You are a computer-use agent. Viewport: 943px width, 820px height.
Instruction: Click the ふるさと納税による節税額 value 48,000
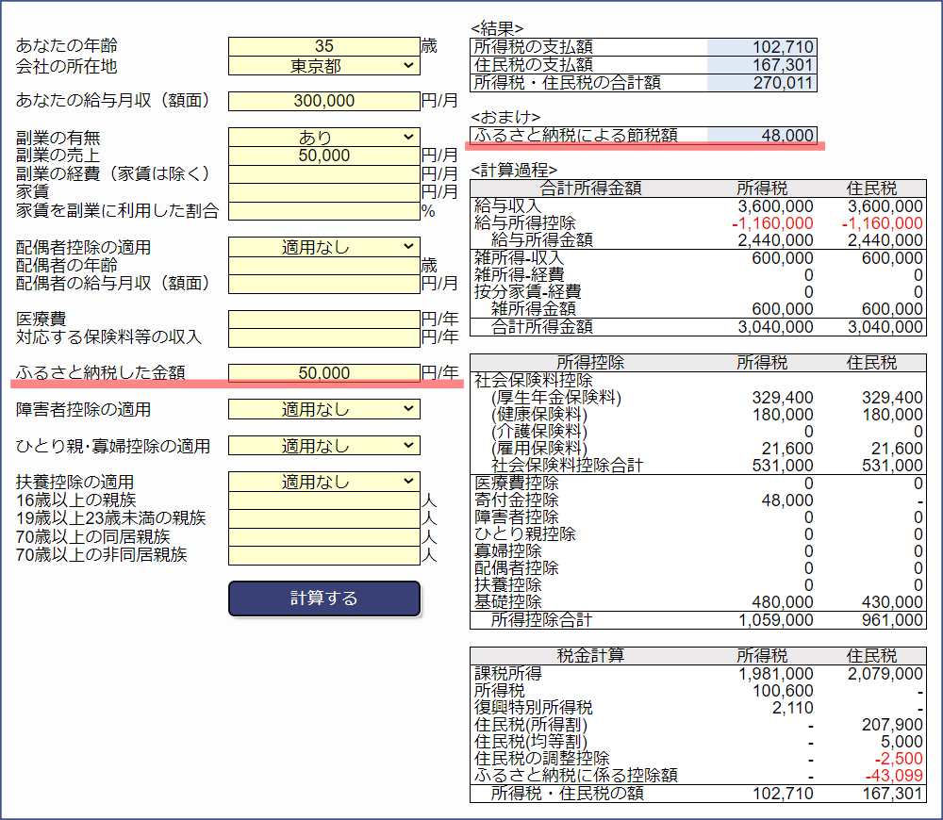[787, 136]
